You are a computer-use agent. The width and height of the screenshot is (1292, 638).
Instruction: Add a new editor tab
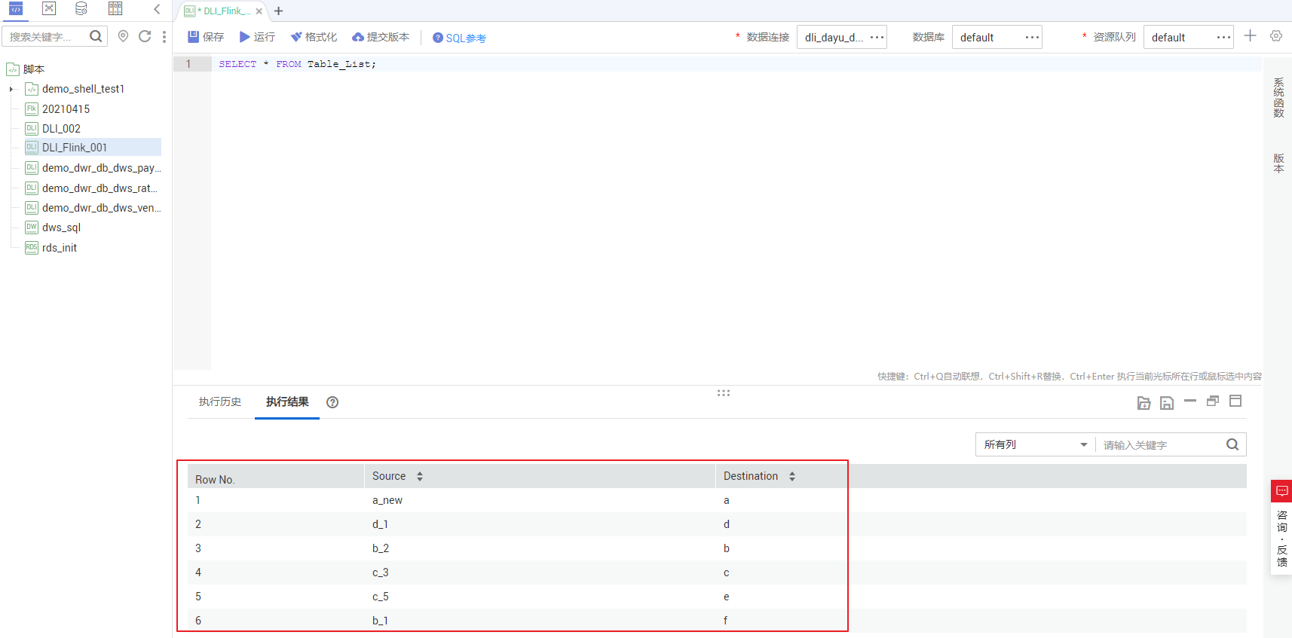[279, 11]
